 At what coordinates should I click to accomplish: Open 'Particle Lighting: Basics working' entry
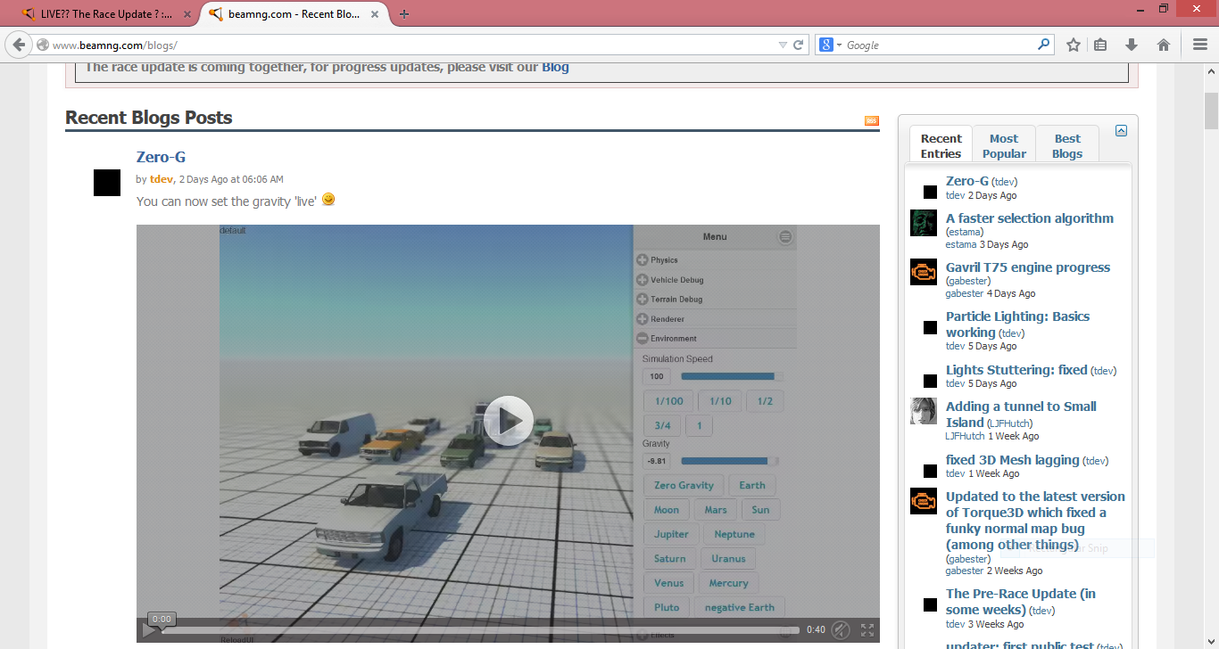pos(1017,324)
